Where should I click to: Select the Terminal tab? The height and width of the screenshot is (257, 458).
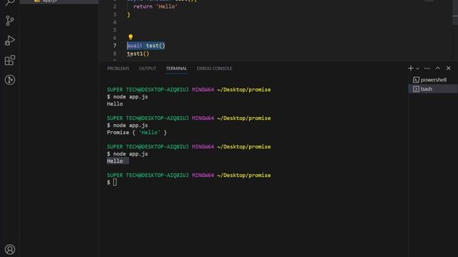click(x=177, y=69)
